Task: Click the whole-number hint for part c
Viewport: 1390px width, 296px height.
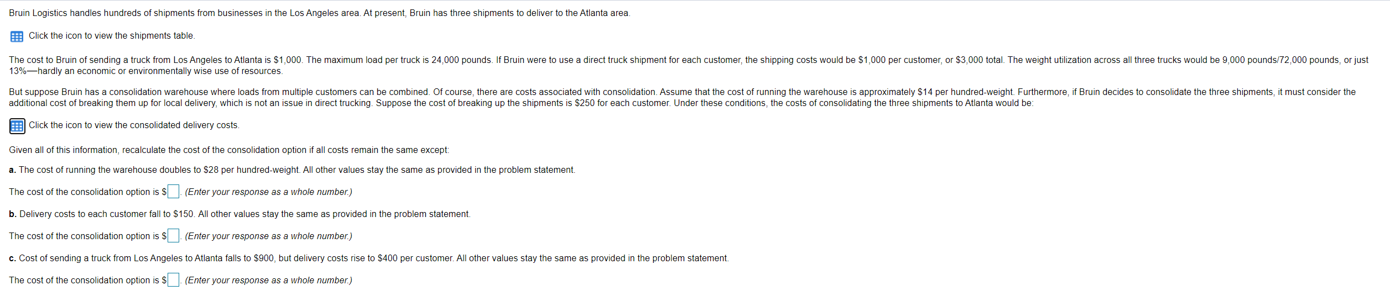Action: (x=268, y=281)
